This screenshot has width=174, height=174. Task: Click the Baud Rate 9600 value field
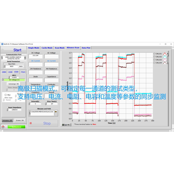tap(11, 66)
